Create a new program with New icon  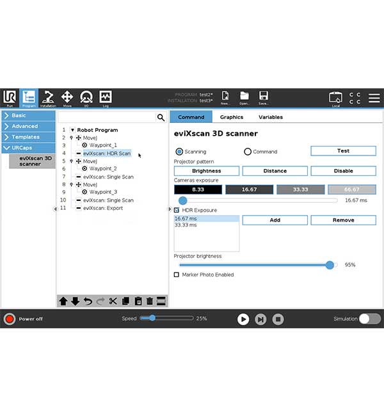(225, 98)
